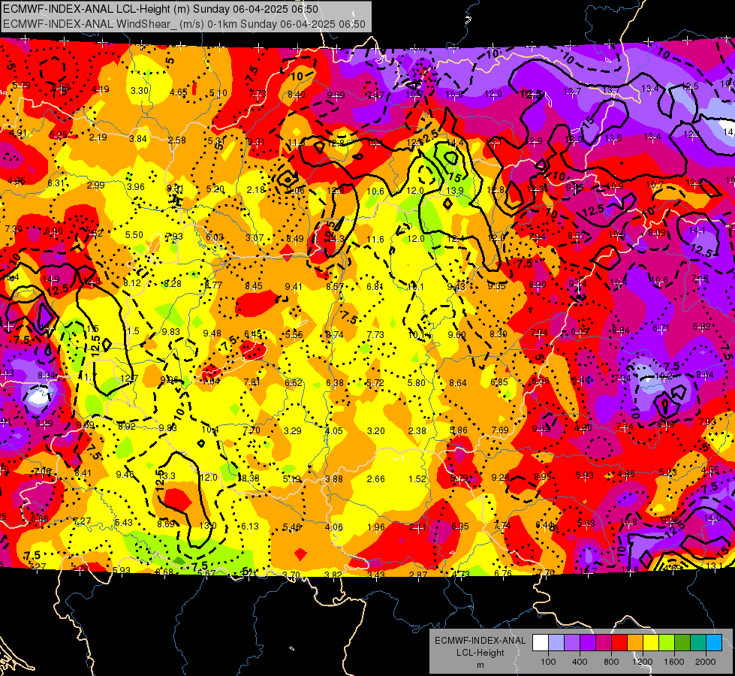
Task: Click the lime green swatch in the legend
Action: pos(667,643)
